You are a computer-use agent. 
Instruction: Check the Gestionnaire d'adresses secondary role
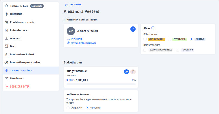click(145, 50)
